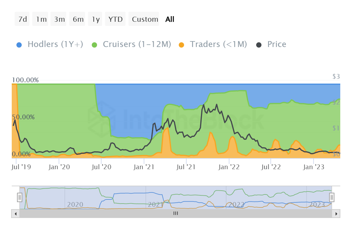Toggle the Hodlers (1Y+) series
Image resolution: width=352 pixels, height=235 pixels.
tap(55, 44)
